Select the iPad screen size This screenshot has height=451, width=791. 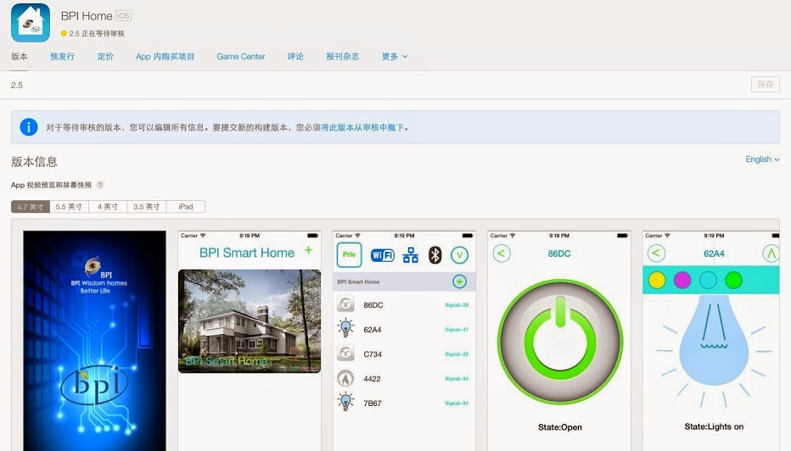click(186, 207)
